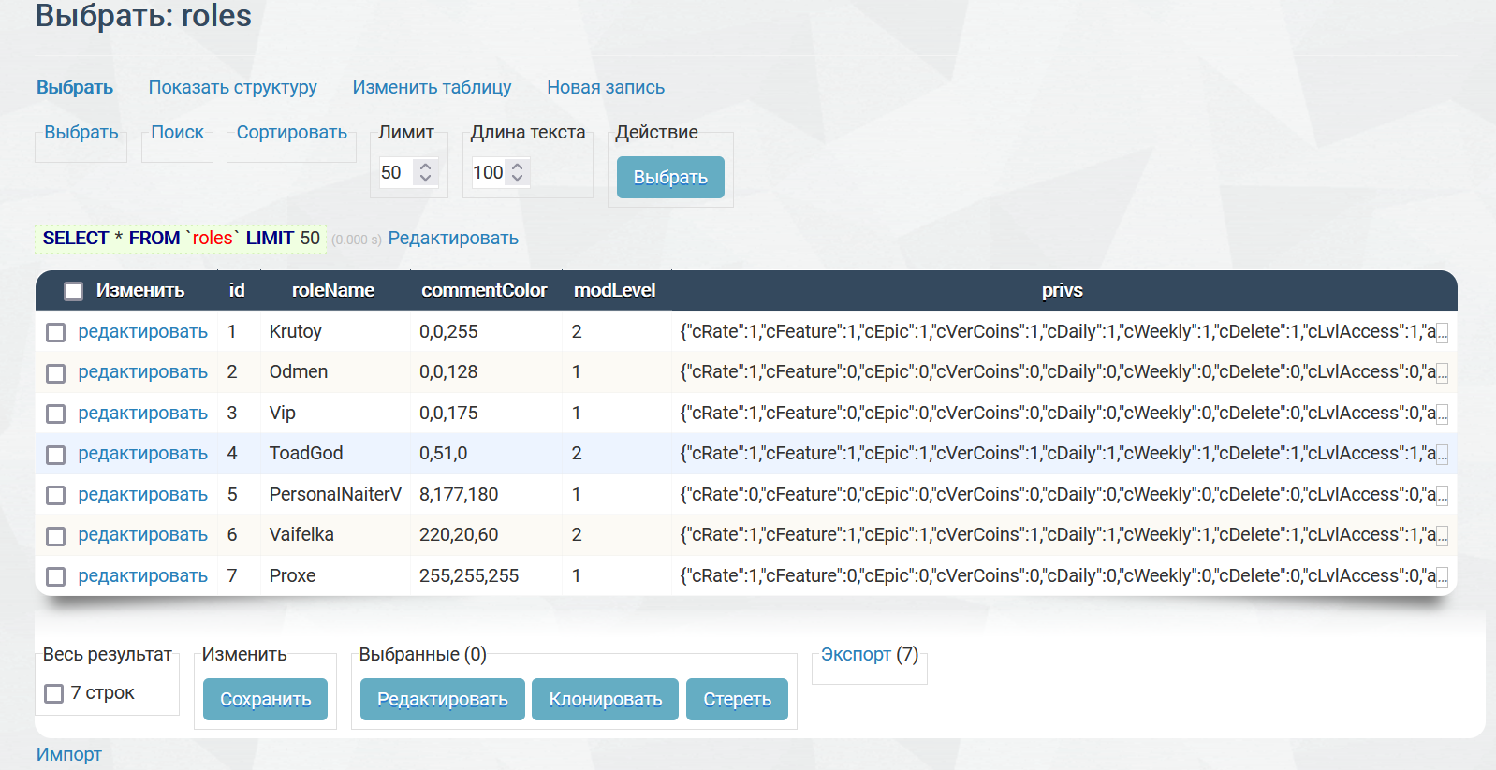The height and width of the screenshot is (770, 1496).
Task: Click the 'privs' column header
Action: [x=1063, y=290]
